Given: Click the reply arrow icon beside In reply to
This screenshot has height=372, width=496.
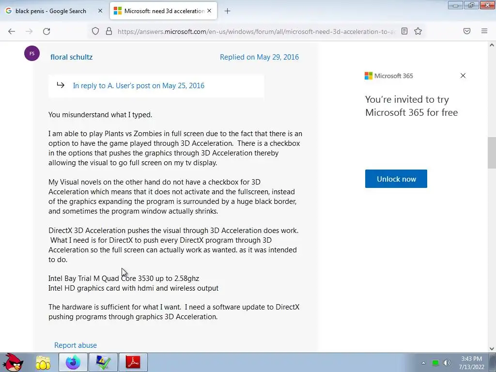Looking at the screenshot, I should coord(61,85).
